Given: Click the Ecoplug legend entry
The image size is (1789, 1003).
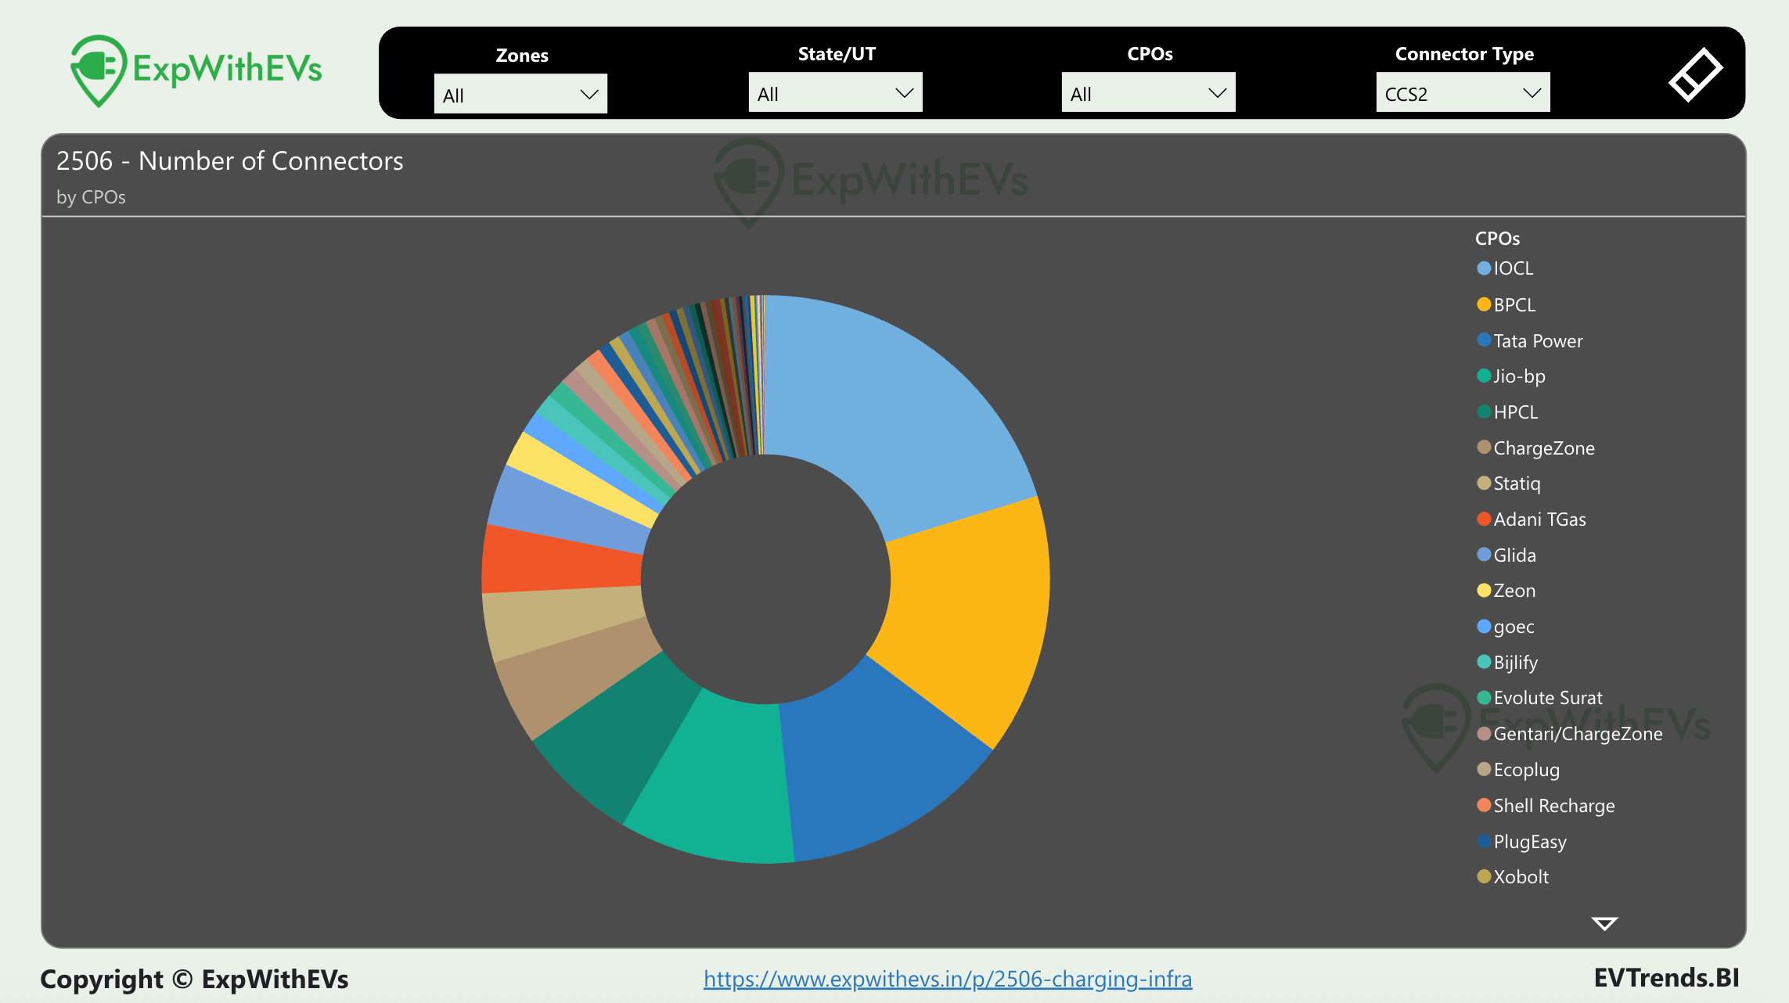Looking at the screenshot, I should pos(1518,770).
